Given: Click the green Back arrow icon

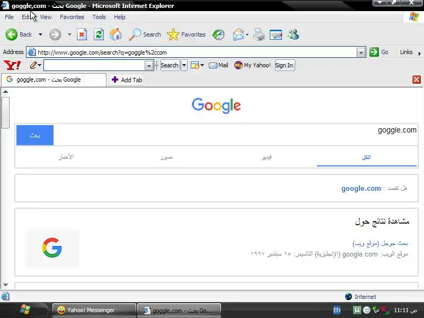Looking at the screenshot, I should coord(11,34).
